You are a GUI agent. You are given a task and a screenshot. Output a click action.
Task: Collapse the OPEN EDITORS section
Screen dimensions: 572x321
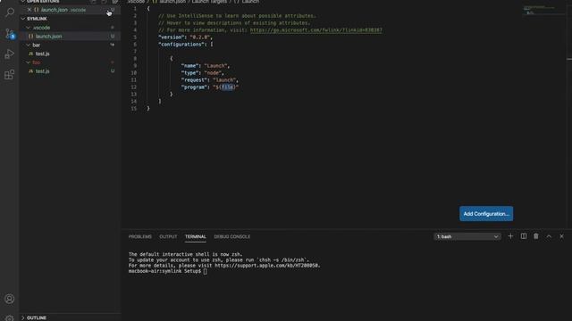(23, 2)
